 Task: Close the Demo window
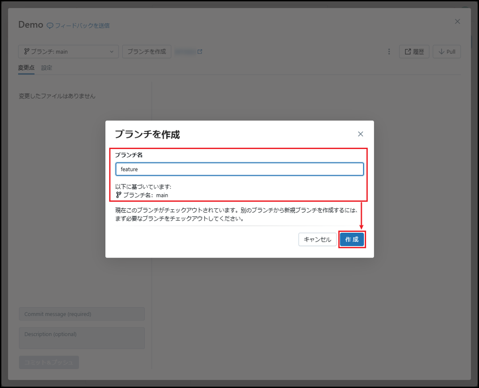click(457, 21)
